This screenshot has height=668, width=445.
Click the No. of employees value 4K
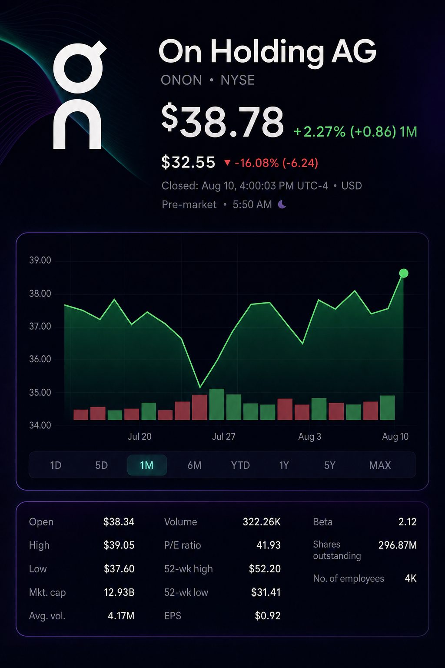click(x=411, y=578)
